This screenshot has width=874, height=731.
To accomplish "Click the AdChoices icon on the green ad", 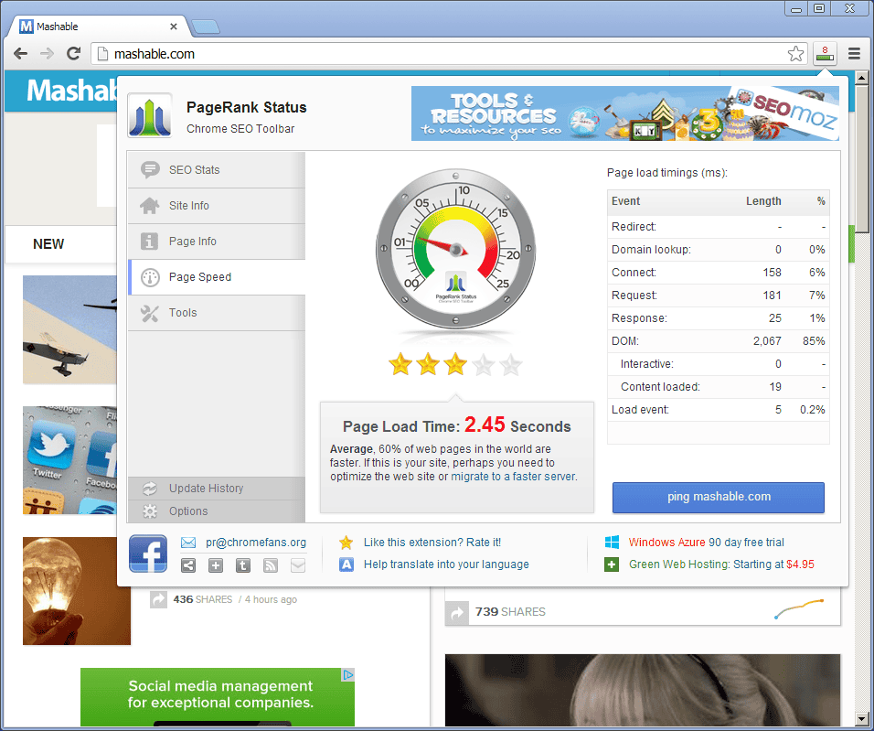I will [x=347, y=674].
